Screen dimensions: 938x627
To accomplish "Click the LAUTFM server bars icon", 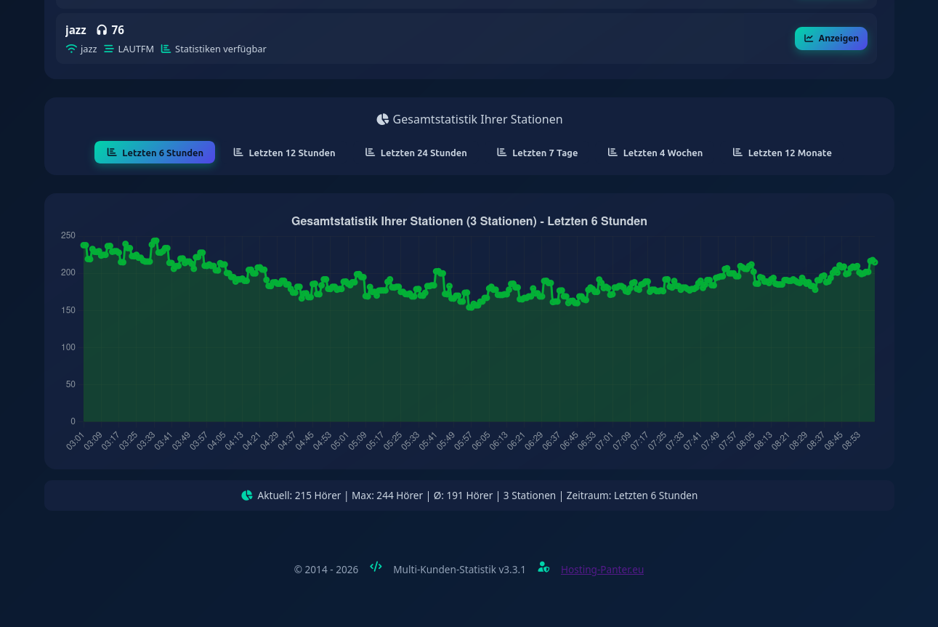I will [x=109, y=49].
